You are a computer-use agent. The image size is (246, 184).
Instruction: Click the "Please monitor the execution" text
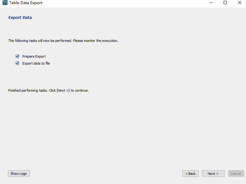click(x=95, y=41)
